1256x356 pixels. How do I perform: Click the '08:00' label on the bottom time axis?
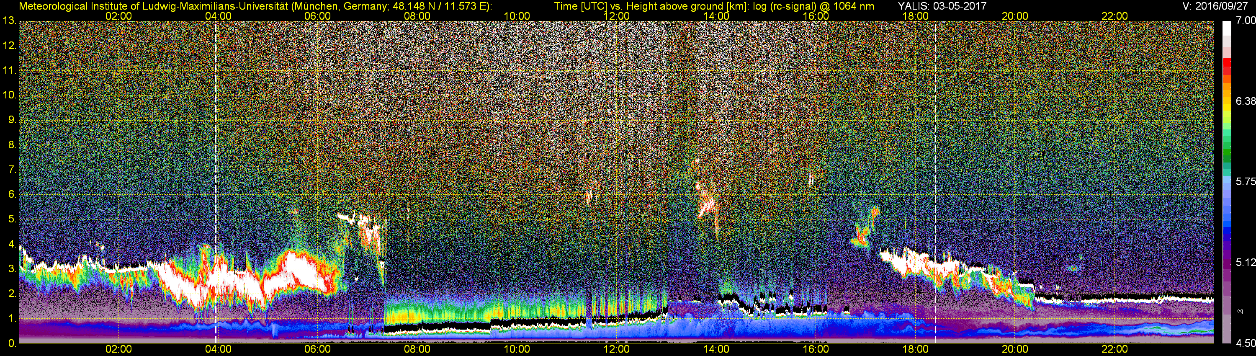click(417, 350)
